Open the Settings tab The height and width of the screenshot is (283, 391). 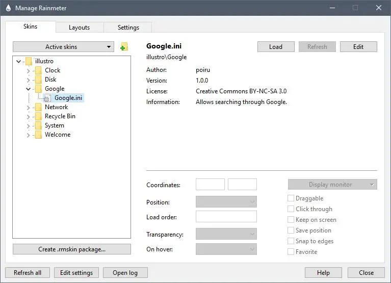[128, 28]
